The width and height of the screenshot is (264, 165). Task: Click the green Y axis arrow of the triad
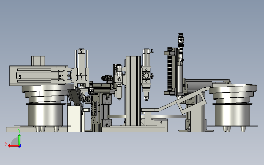tap(19, 140)
